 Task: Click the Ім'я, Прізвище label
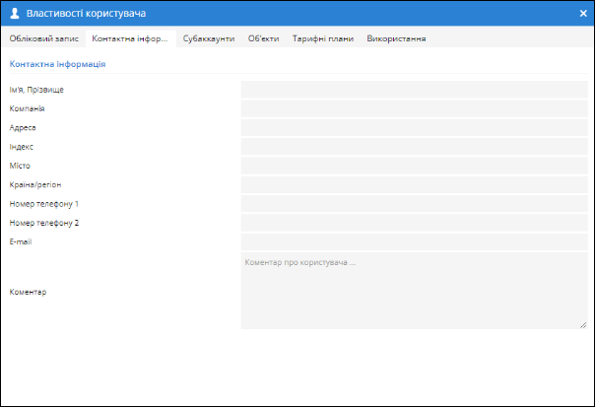point(36,90)
